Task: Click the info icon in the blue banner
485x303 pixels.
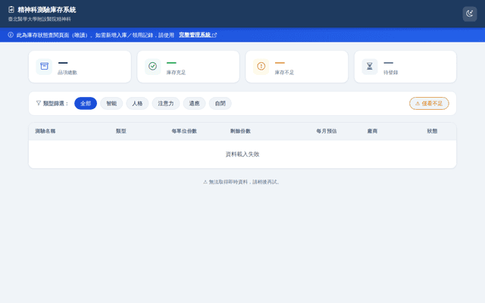Action: (11, 35)
